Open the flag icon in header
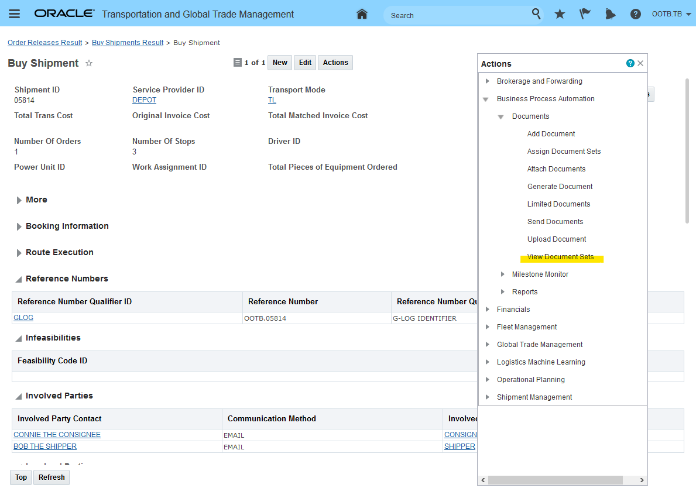 (585, 14)
